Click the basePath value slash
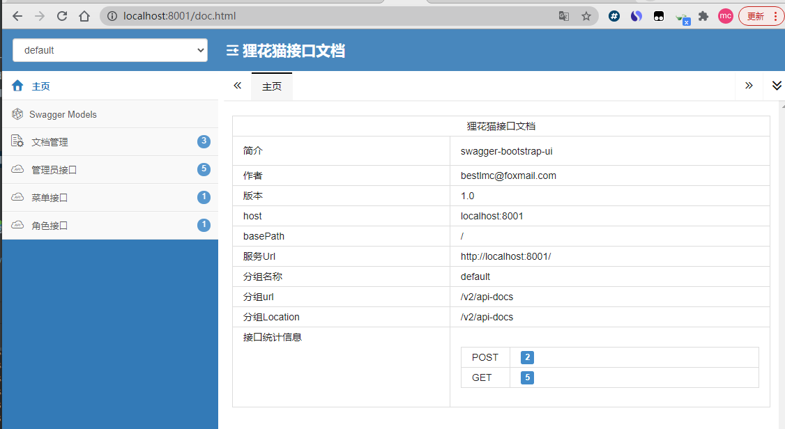This screenshot has width=785, height=429. pyautogui.click(x=462, y=236)
